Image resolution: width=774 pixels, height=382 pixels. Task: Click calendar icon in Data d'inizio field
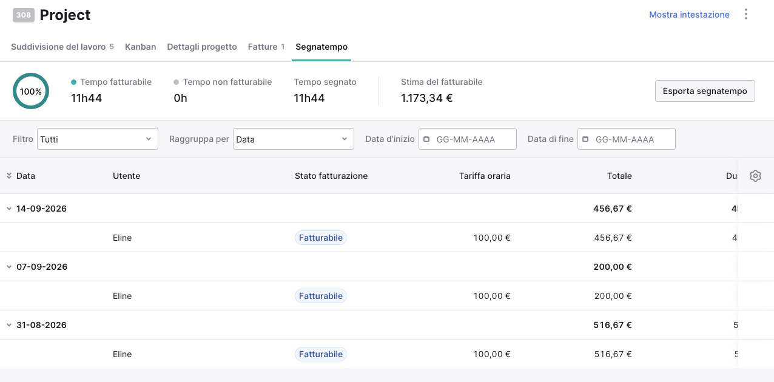pyautogui.click(x=426, y=139)
